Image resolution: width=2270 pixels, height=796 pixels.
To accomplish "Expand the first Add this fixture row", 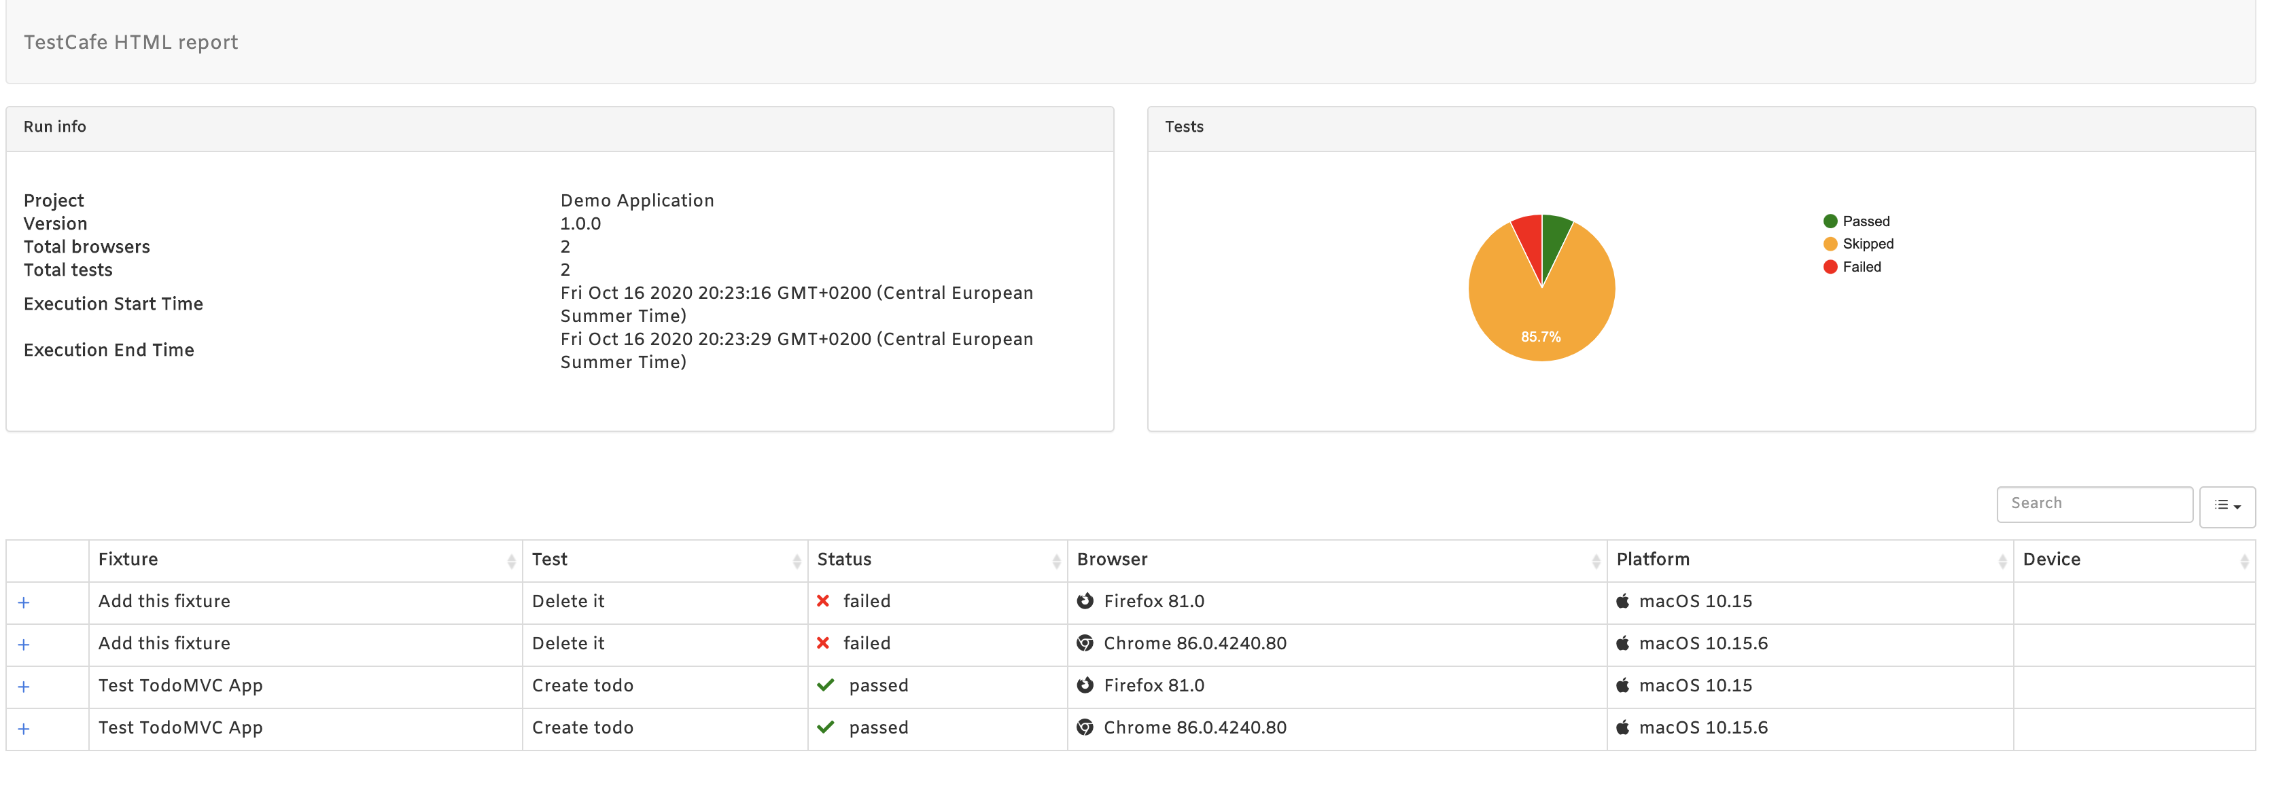I will 24,602.
